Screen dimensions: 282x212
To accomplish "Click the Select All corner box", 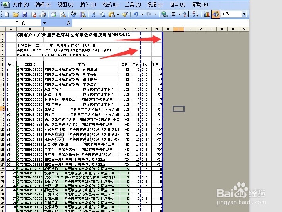I will point(3,29).
